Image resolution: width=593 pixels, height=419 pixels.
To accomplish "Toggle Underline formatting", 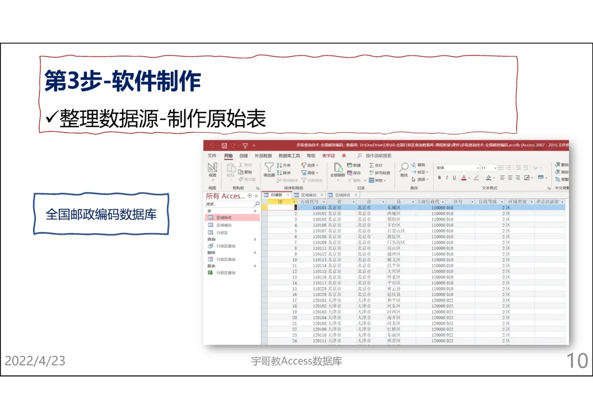I will 454,178.
